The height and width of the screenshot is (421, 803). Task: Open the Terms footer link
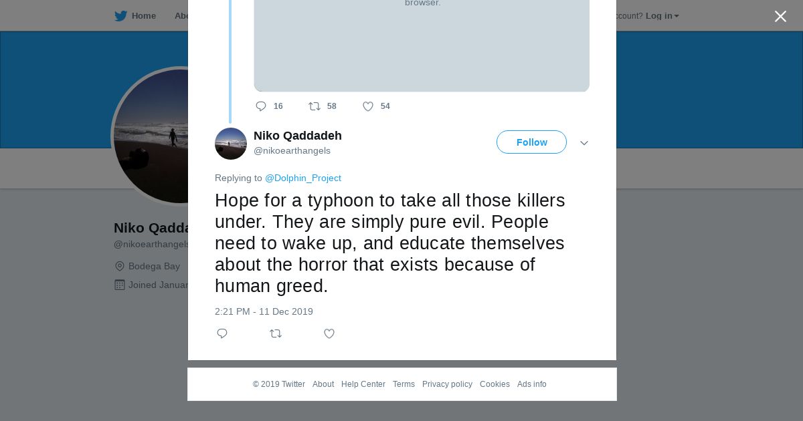pyautogui.click(x=404, y=384)
